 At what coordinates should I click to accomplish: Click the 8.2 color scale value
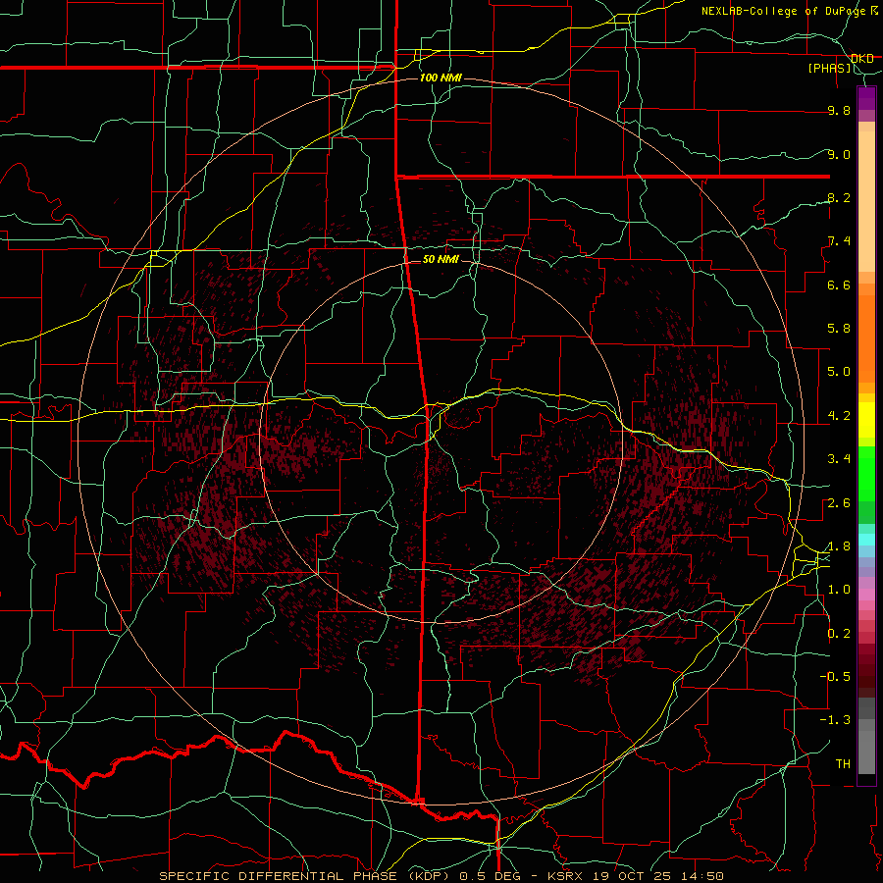tap(839, 198)
